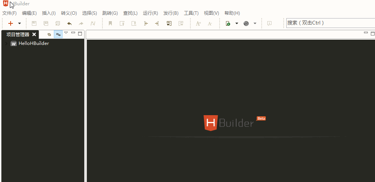Screen dimensions: 375x182
Task: Close the 项目管理器 panel tab
Action: click(34, 34)
